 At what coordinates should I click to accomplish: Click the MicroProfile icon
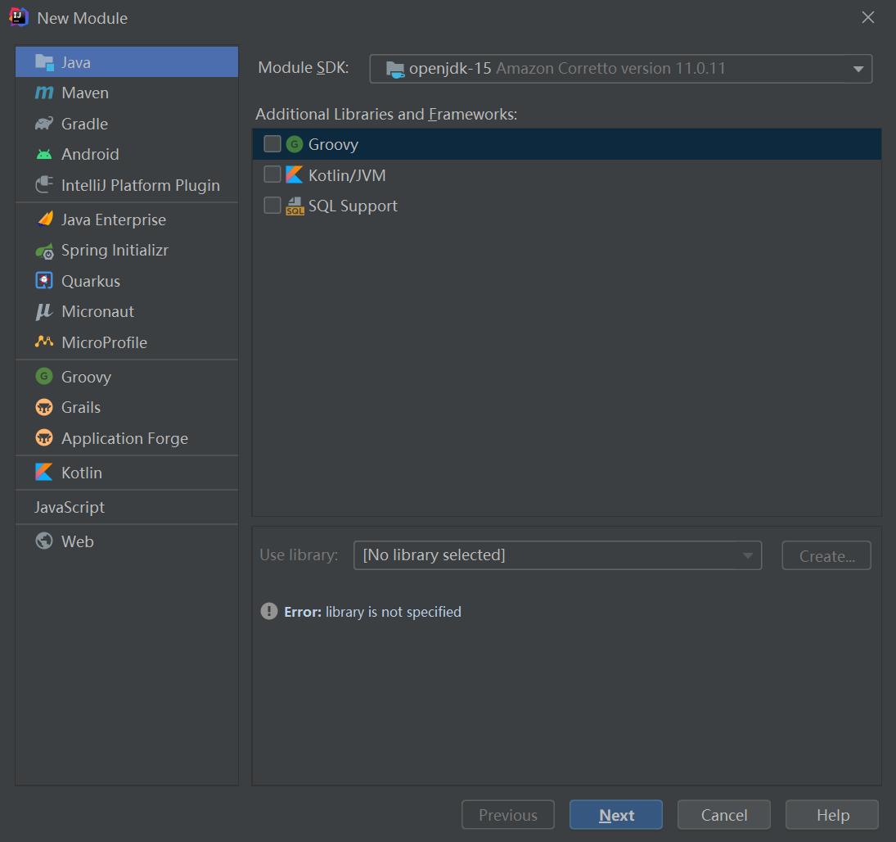click(x=44, y=342)
